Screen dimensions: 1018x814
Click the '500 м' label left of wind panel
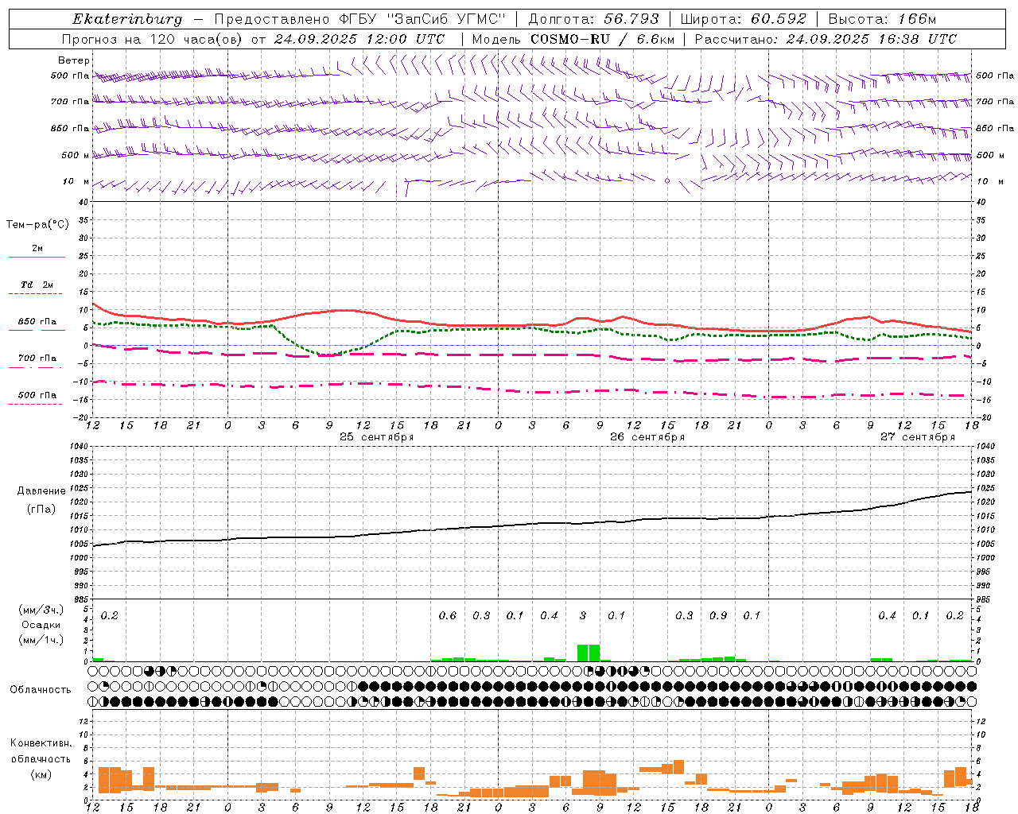click(x=76, y=155)
